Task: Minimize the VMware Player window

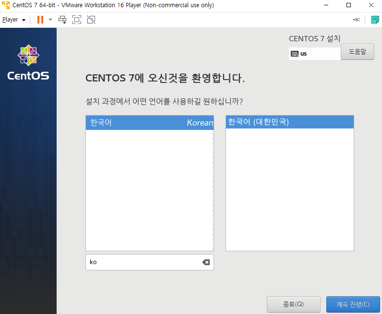Action: click(x=326, y=5)
